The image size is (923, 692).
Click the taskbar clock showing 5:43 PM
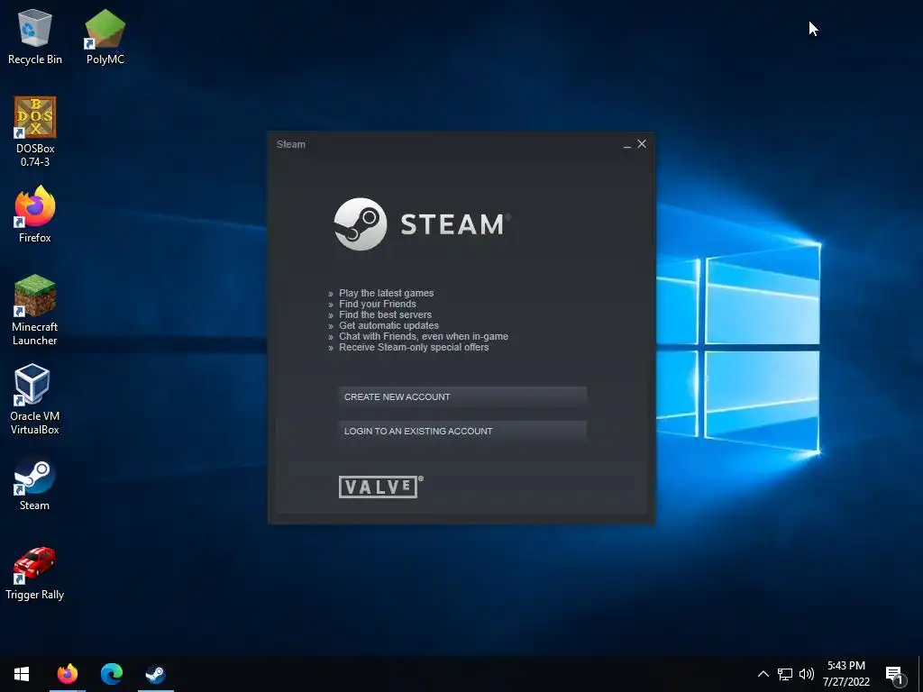(x=845, y=674)
